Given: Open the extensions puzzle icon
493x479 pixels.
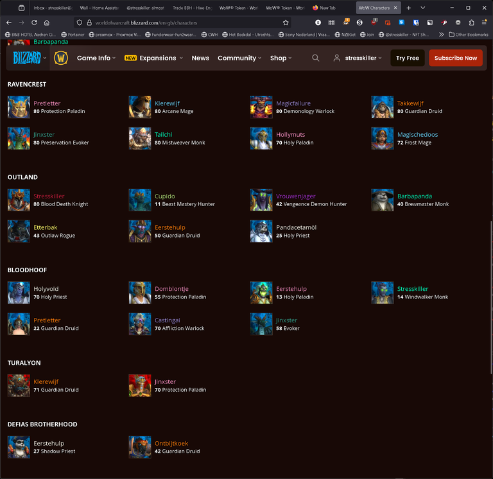Looking at the screenshot, I should click(471, 22).
